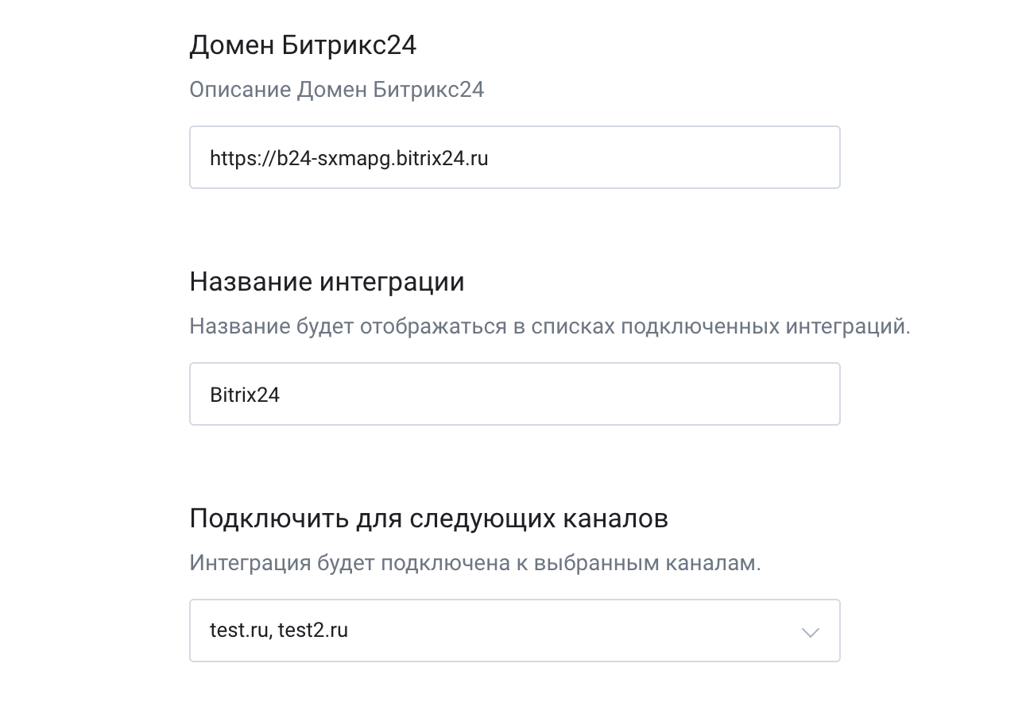Select the URL https://b24-sxmapg.bitrix24.ru

pyautogui.click(x=350, y=158)
